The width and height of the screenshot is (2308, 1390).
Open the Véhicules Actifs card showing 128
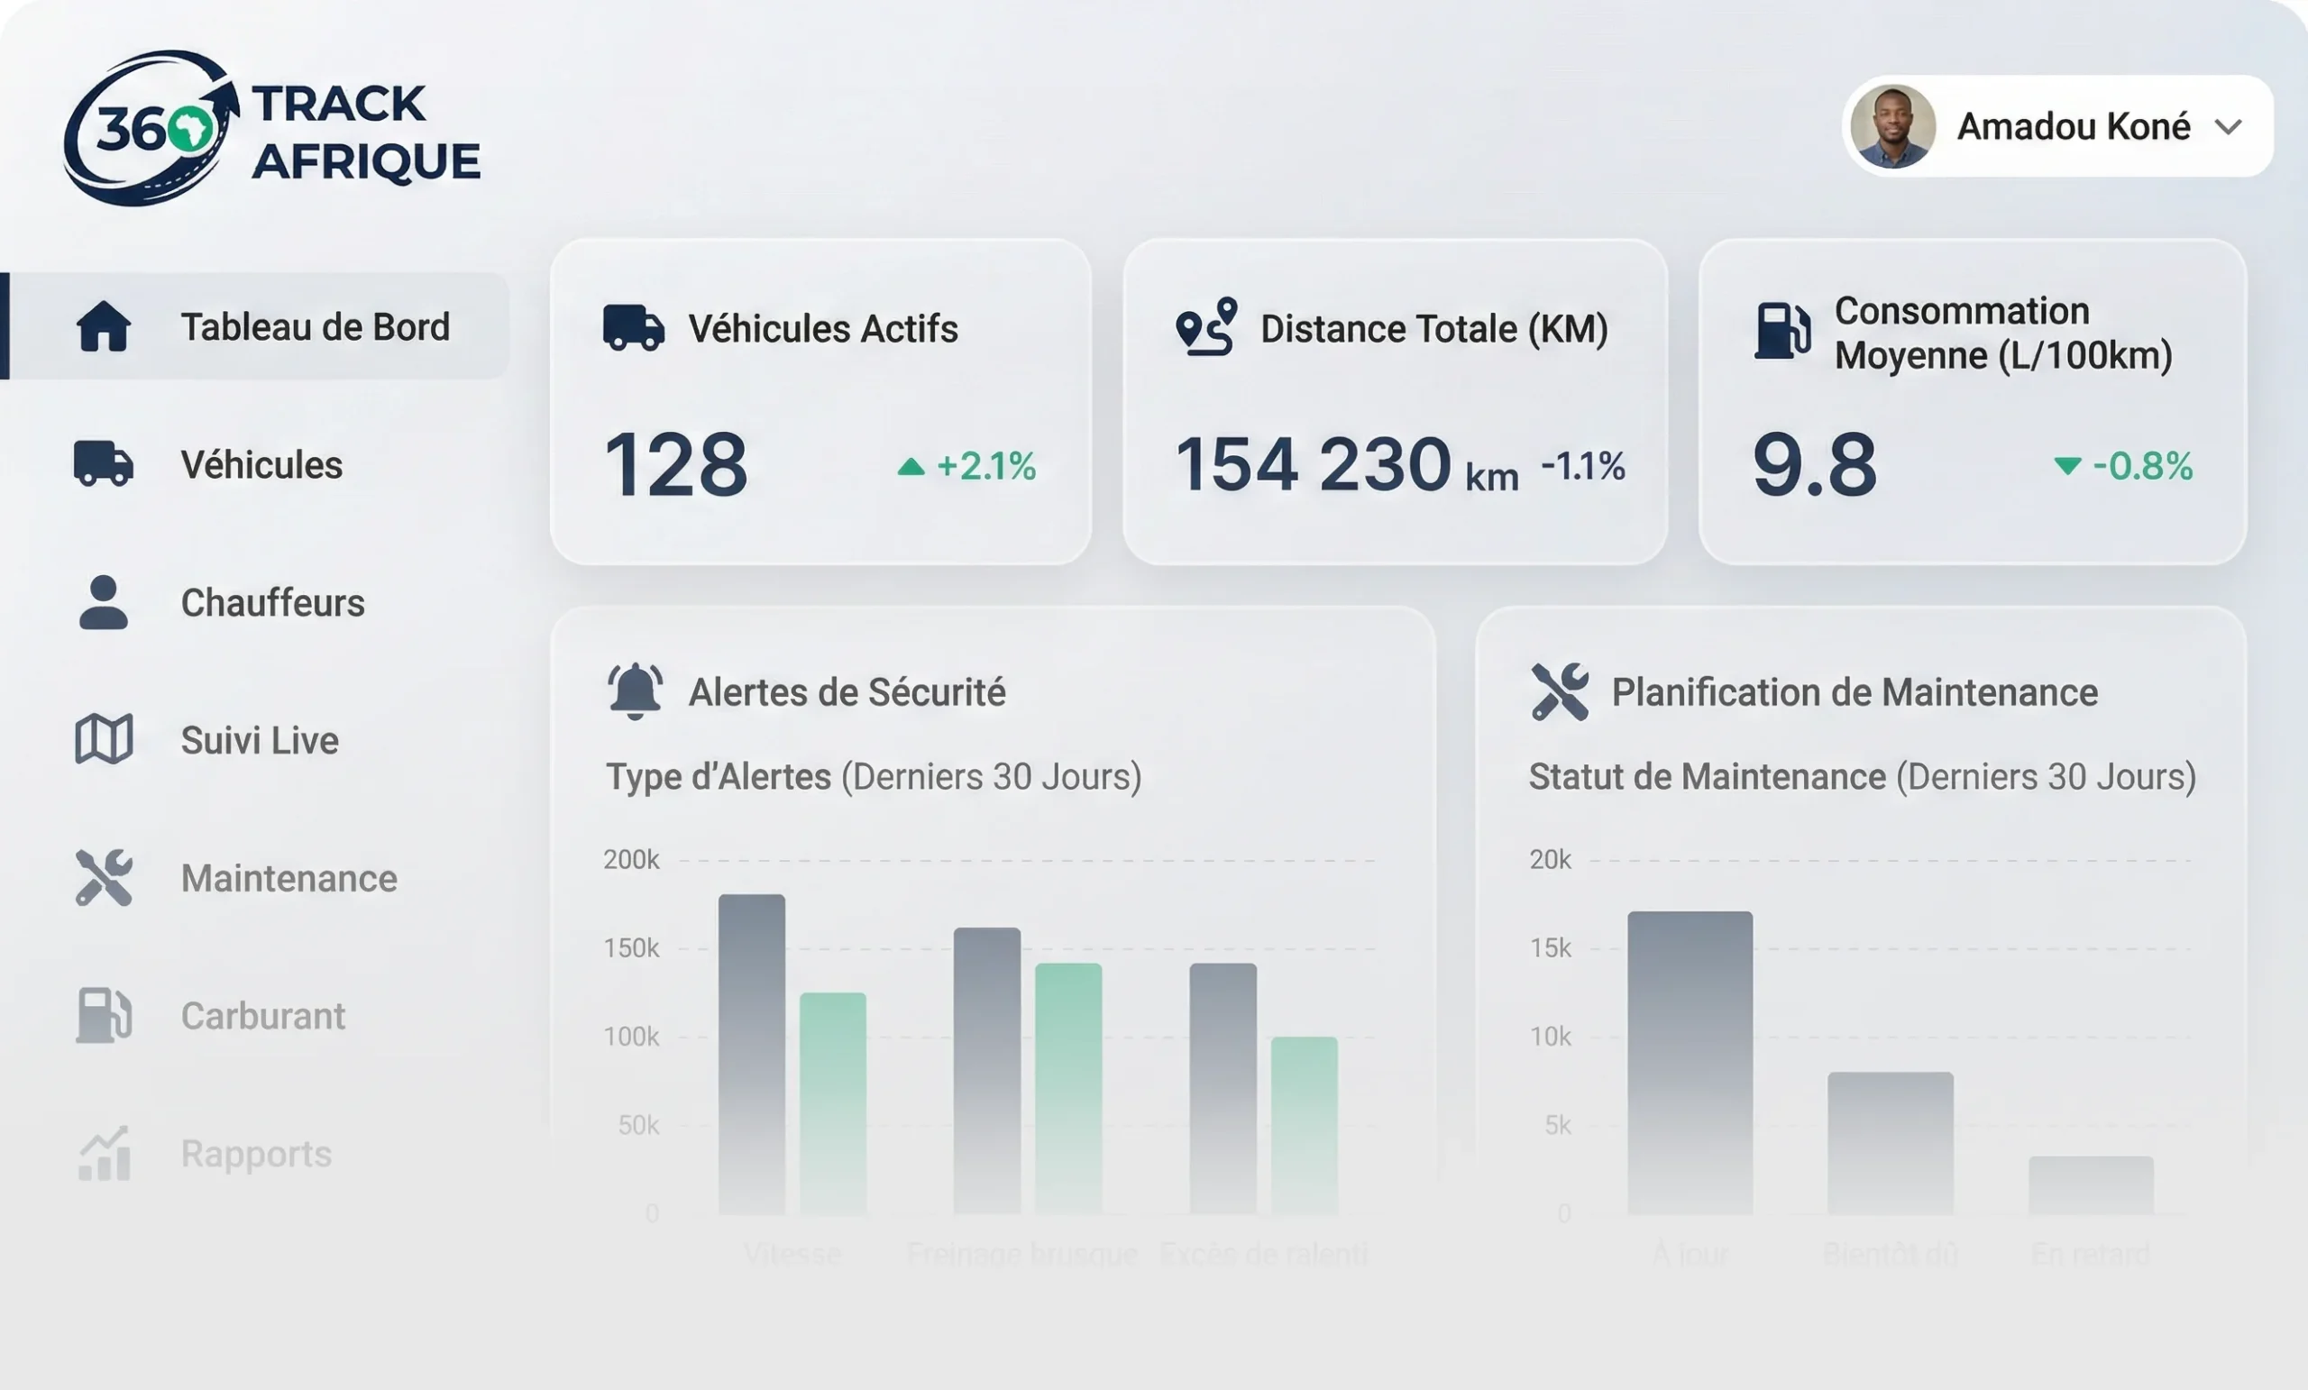pyautogui.click(x=820, y=402)
